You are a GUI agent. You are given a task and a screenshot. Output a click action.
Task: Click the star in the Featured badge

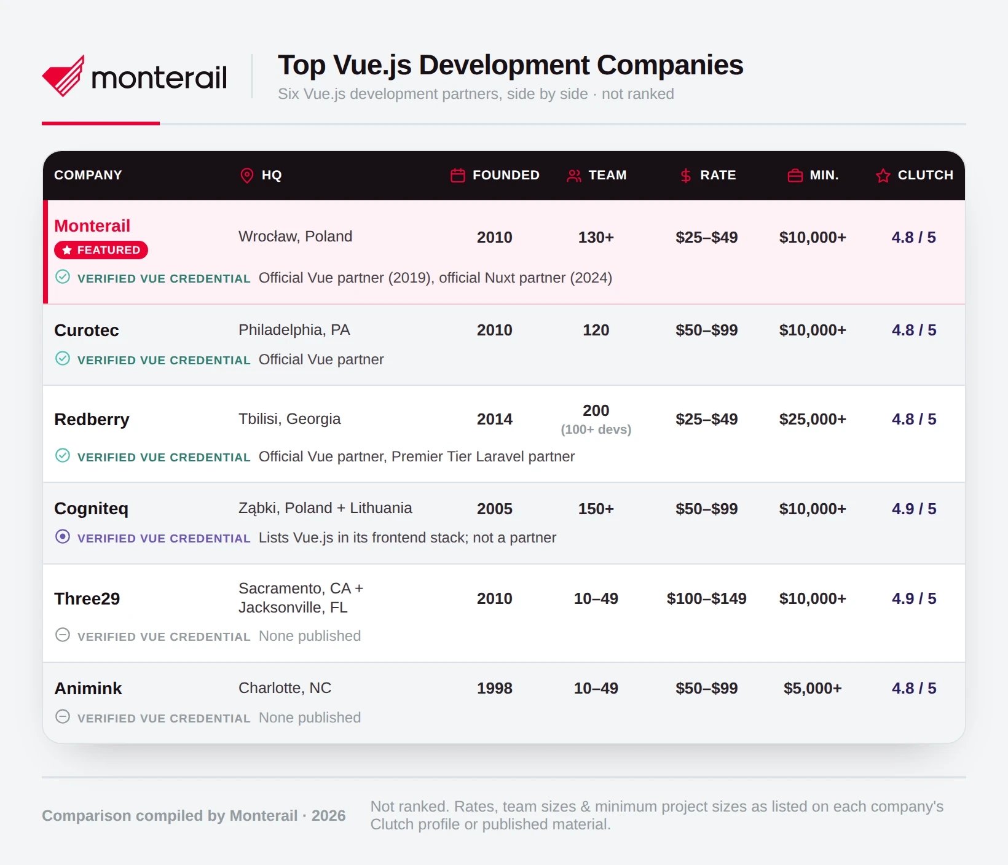pos(67,250)
